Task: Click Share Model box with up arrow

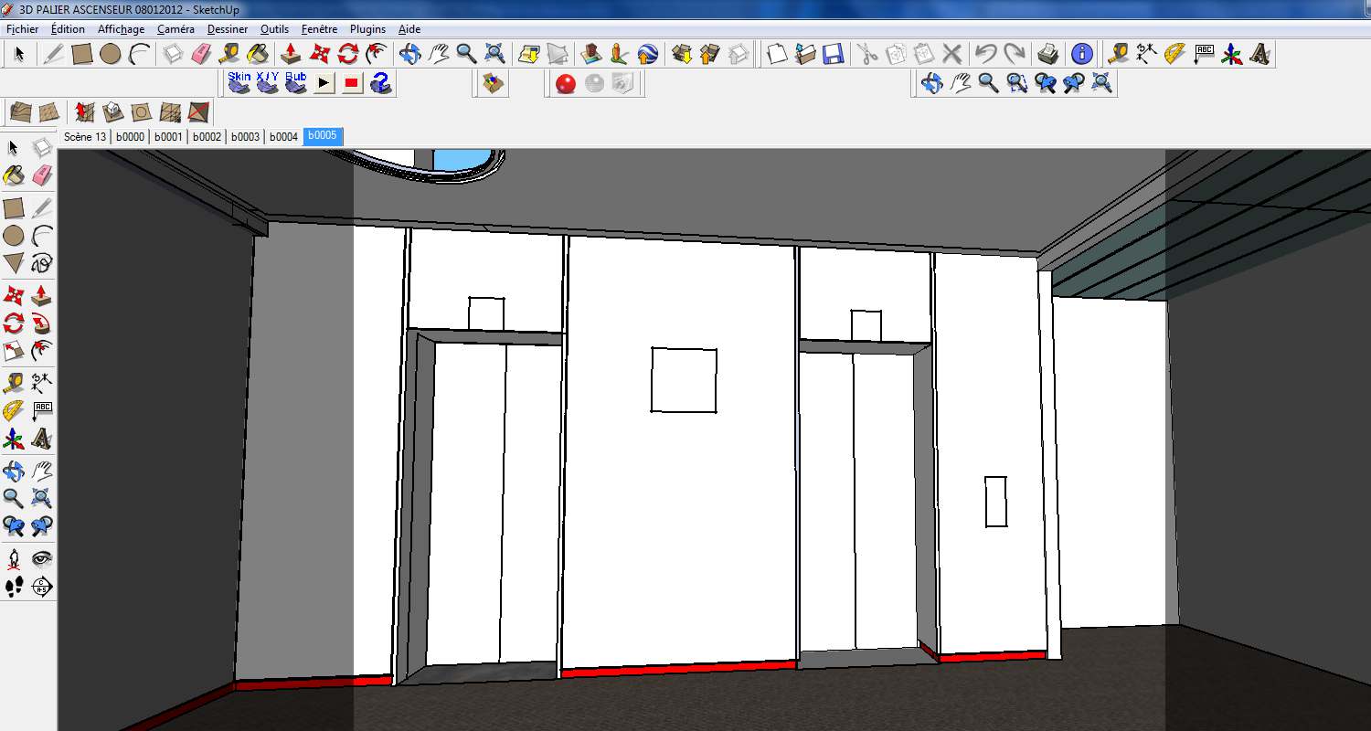Action: [x=710, y=54]
